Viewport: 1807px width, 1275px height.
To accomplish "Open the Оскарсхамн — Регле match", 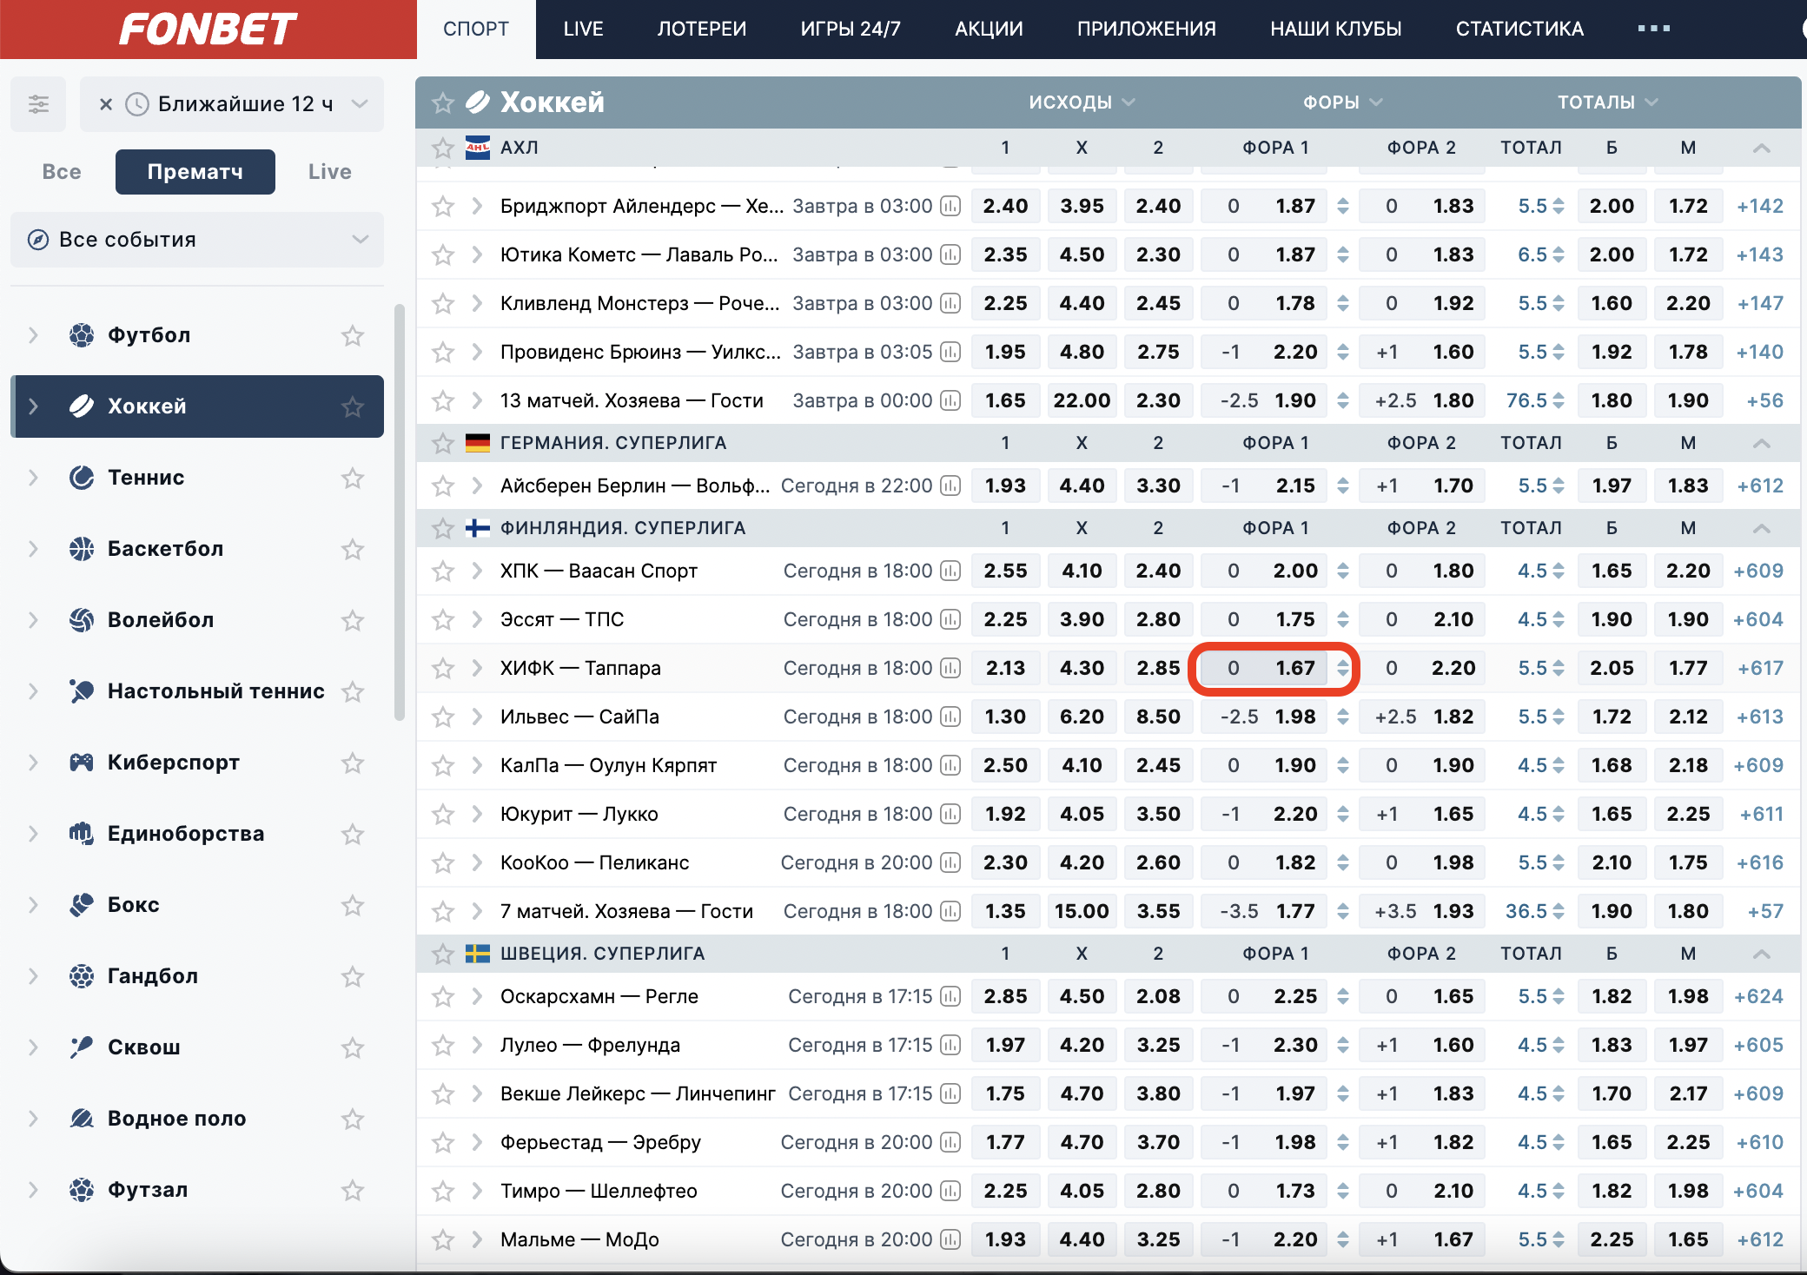I will [x=599, y=996].
